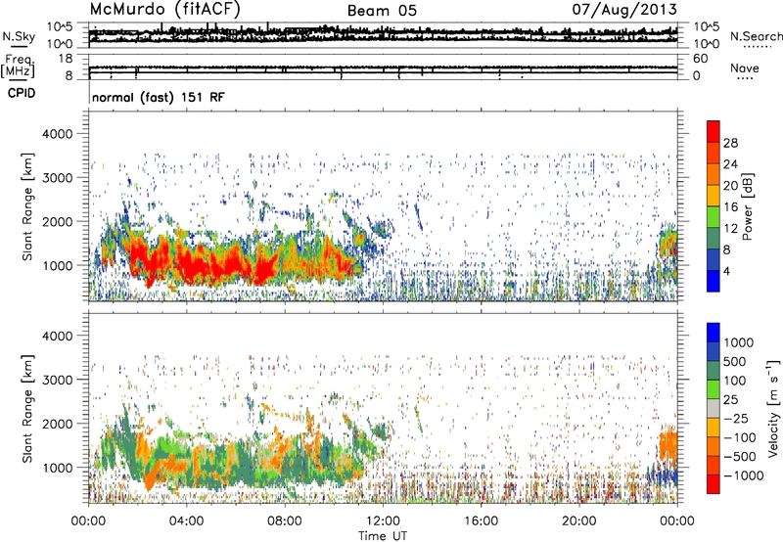Viewport: 783px width, 542px height.
Task: Click the '100' Velocity colorbar tick label
Action: [x=735, y=381]
